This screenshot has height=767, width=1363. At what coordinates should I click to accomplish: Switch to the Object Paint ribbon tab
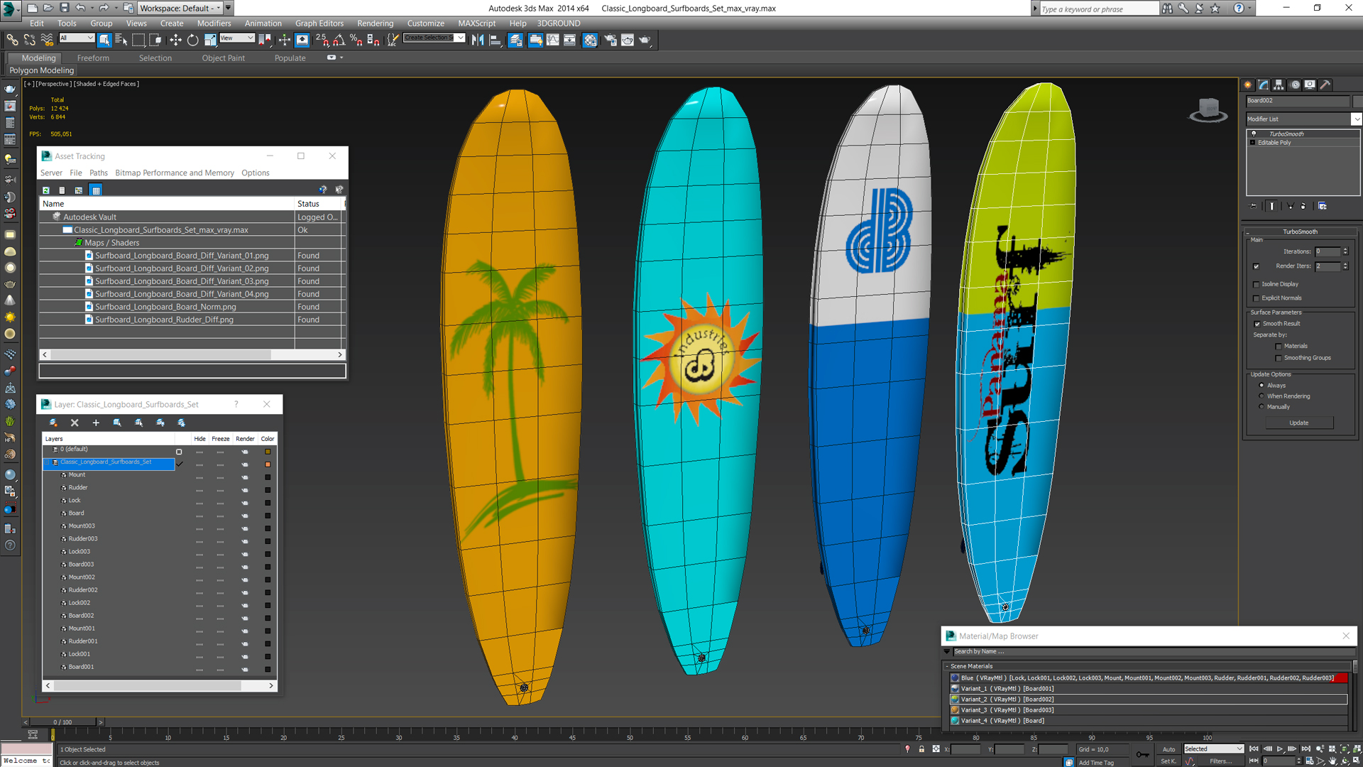223,58
